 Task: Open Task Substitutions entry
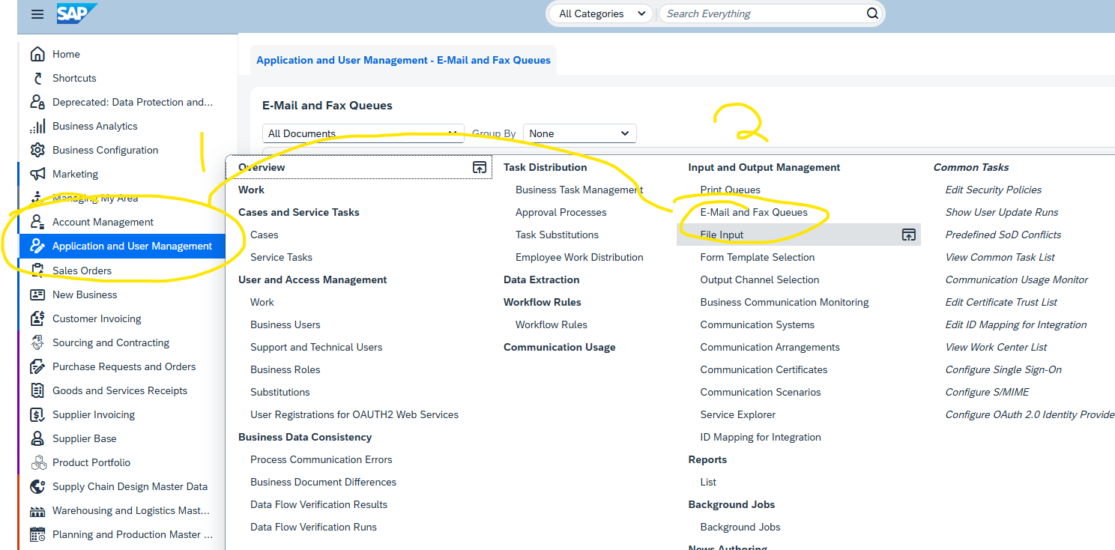pyautogui.click(x=557, y=235)
